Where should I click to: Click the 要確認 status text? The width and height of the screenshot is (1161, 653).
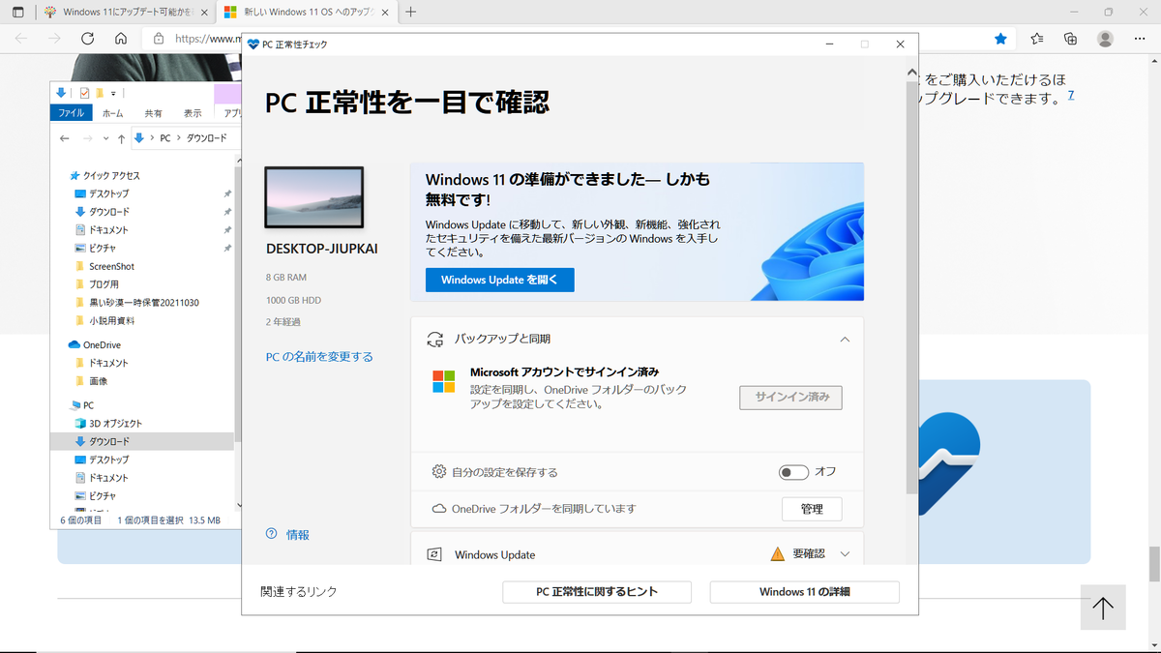(809, 554)
